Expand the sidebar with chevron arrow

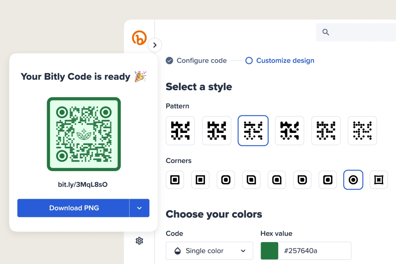point(155,45)
